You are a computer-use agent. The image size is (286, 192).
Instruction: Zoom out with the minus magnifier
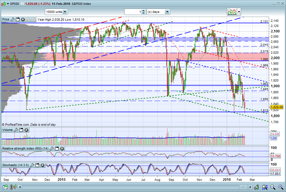273,187
